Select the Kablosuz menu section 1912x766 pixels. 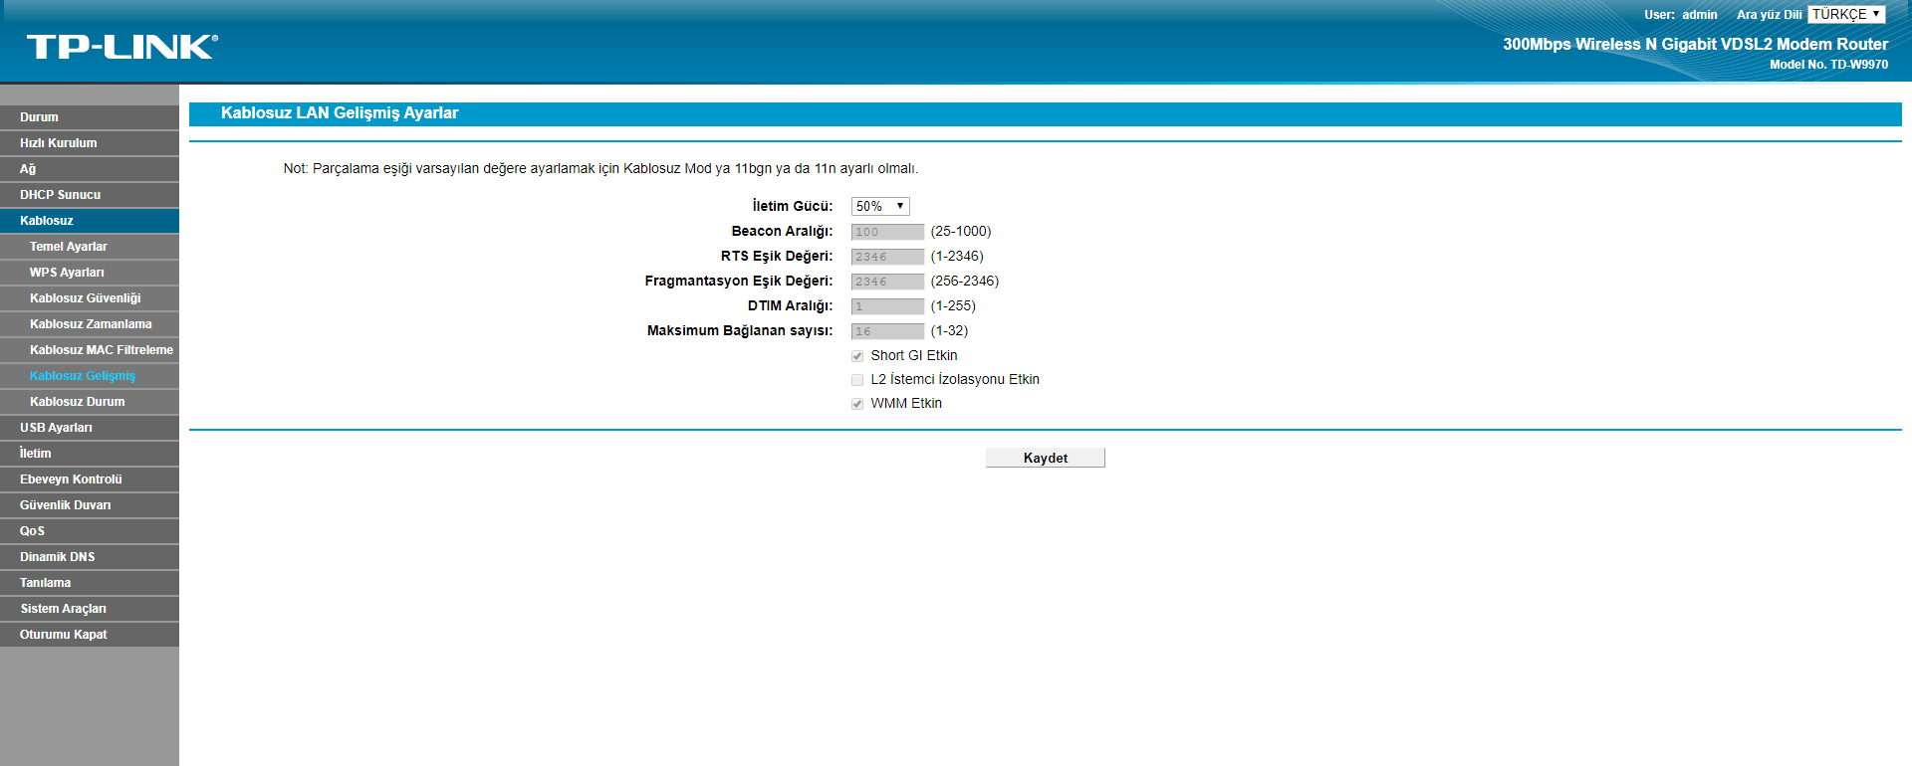coord(90,221)
